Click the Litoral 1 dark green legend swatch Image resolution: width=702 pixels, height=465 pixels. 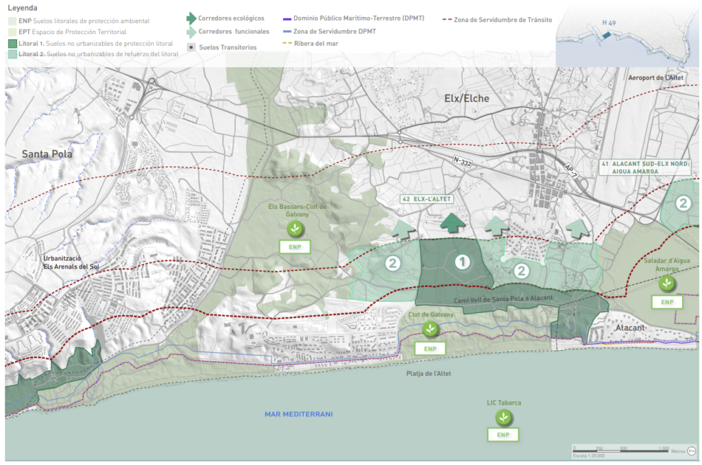pos(12,44)
